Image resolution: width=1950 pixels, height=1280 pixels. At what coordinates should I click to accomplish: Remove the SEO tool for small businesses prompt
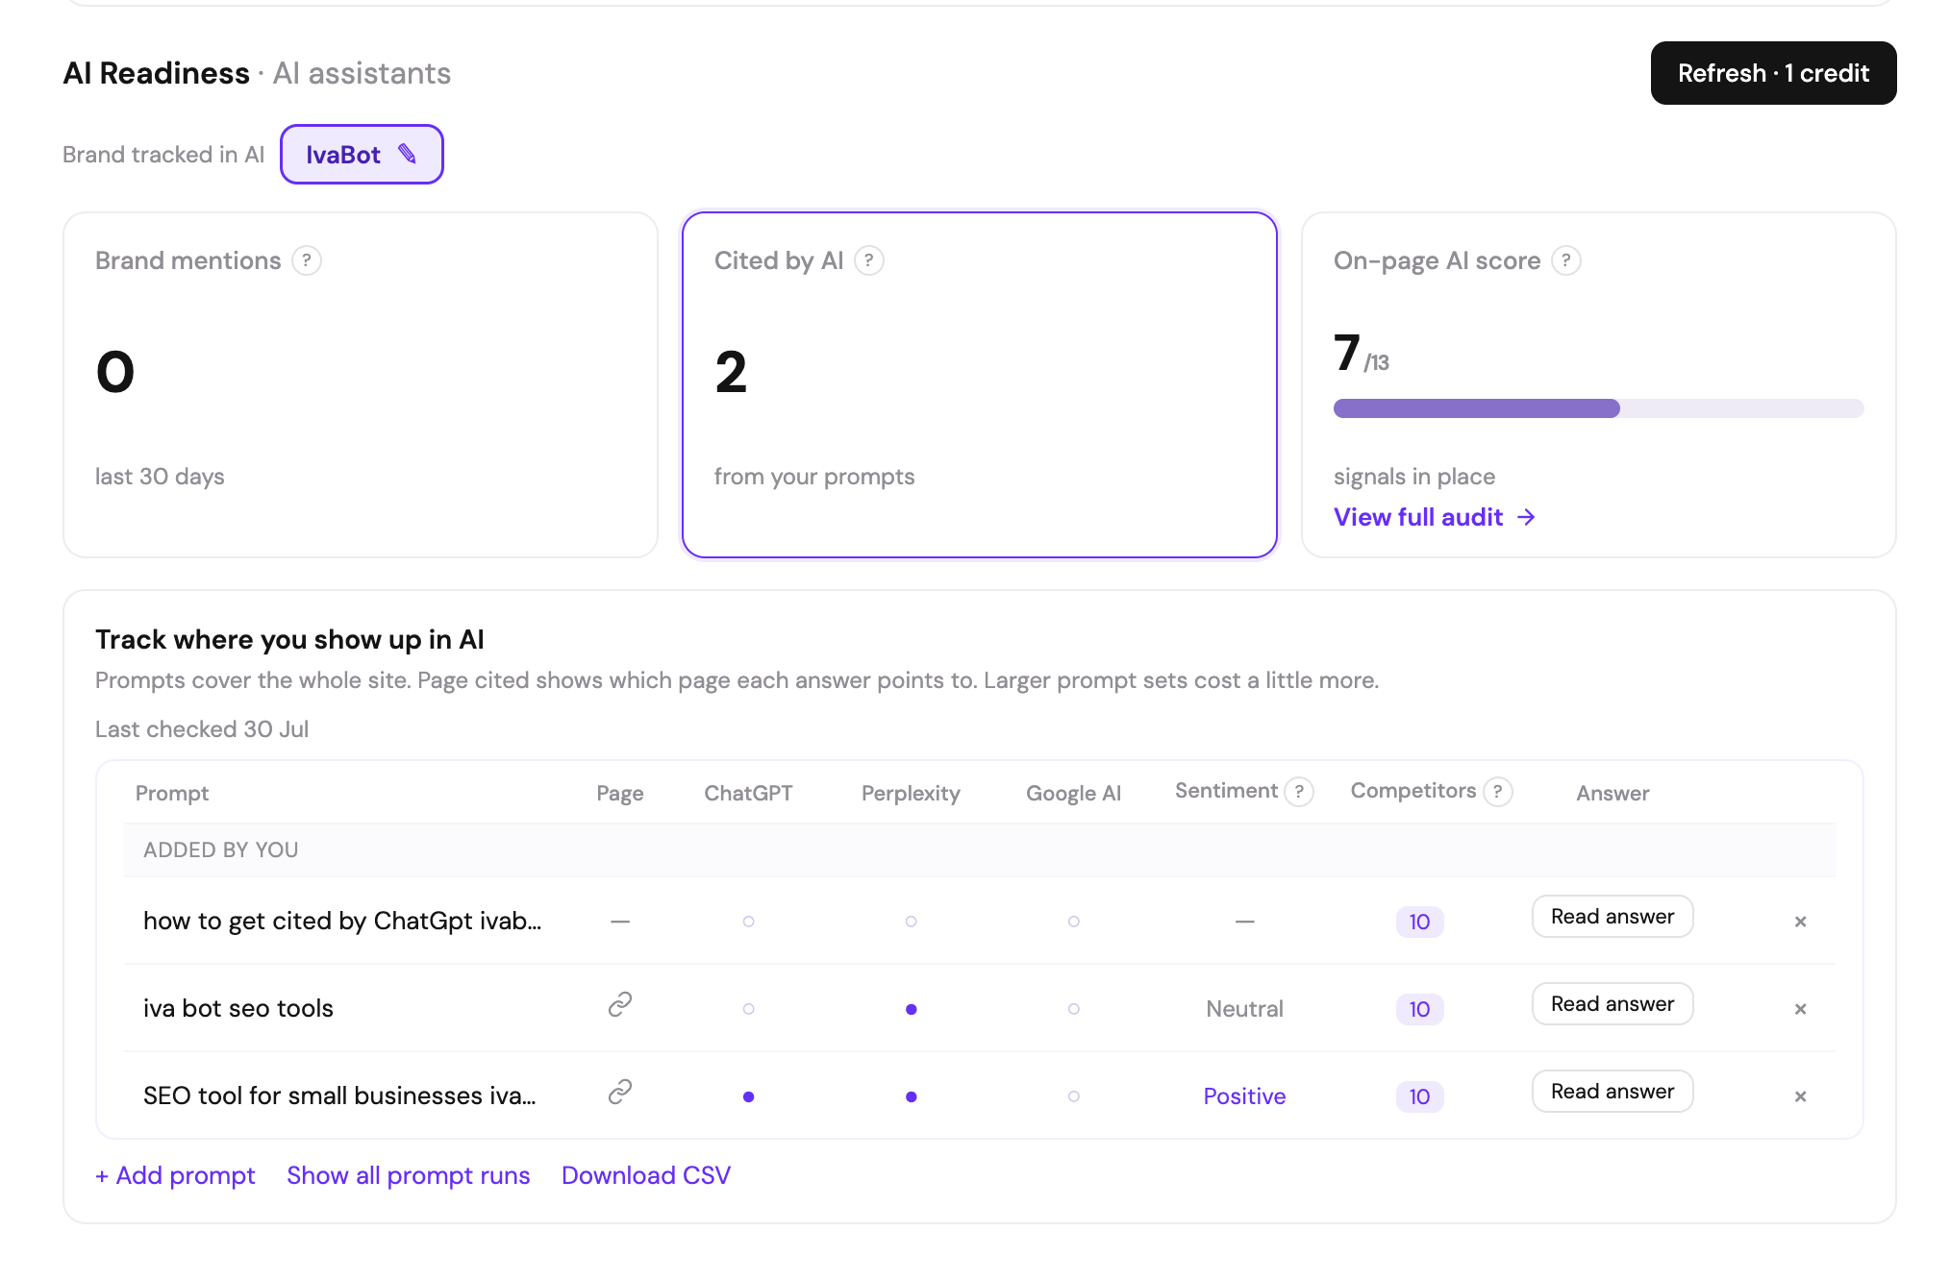(x=1800, y=1096)
